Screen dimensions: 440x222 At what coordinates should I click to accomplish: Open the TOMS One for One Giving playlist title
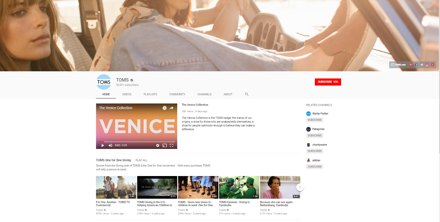tap(113, 160)
